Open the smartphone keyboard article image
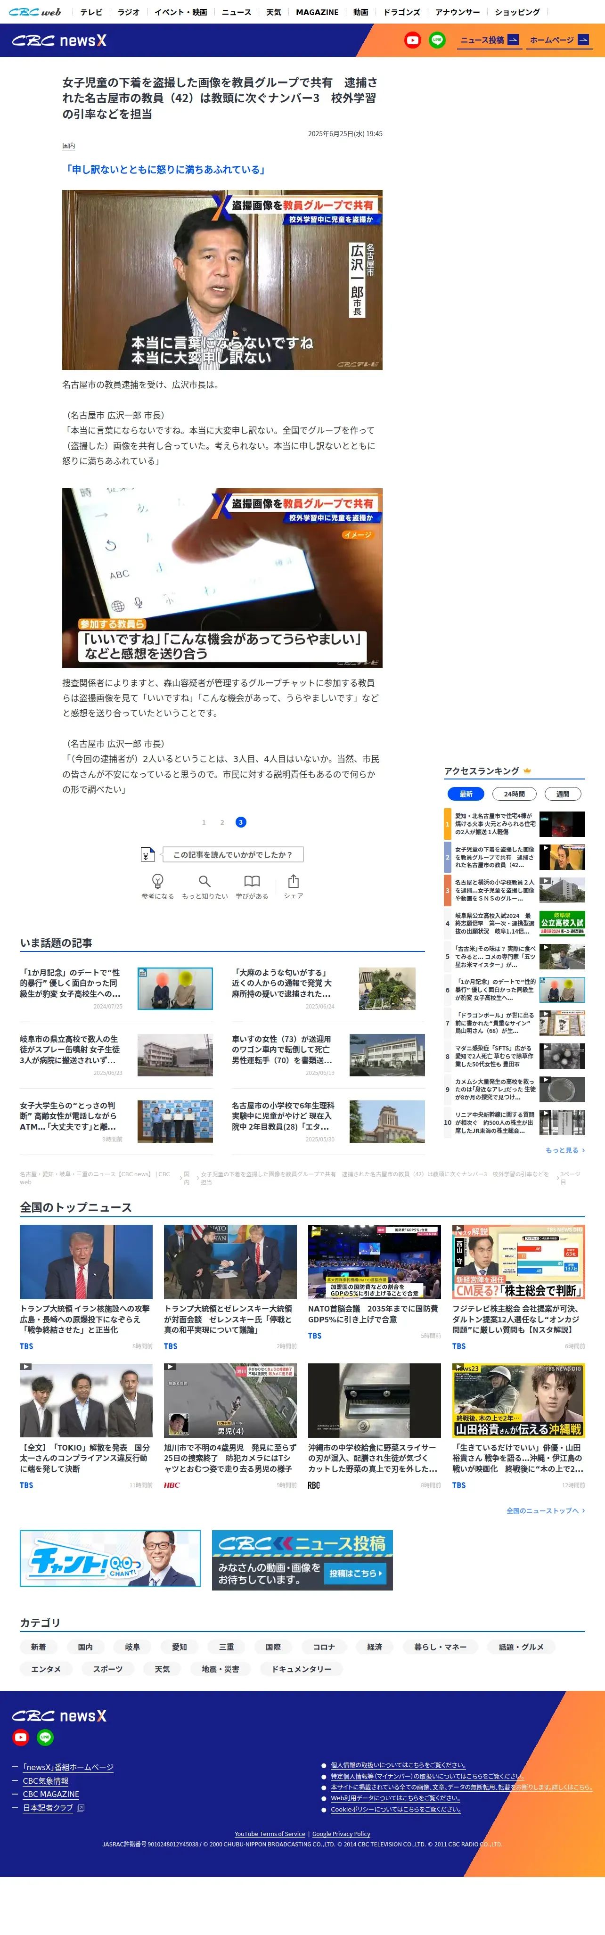The height and width of the screenshot is (1935, 605). 222,578
